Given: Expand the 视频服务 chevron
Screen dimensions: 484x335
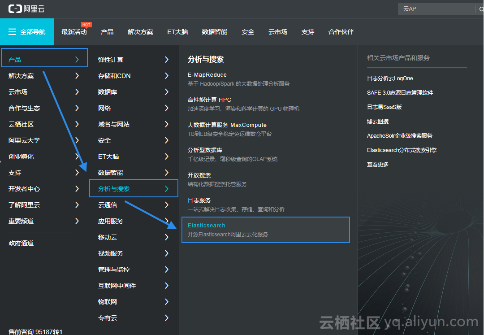Looking at the screenshot, I should (167, 253).
